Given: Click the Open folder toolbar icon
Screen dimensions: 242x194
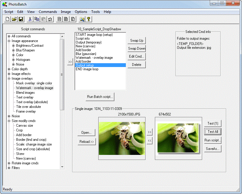Looking at the screenshot, I should 14,19.
